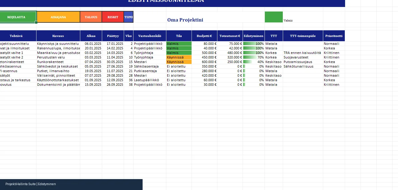Select the Kuvaus column header
The height and width of the screenshot is (190, 398).
[x=58, y=36]
